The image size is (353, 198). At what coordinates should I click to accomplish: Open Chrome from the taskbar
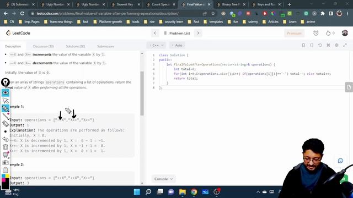click(194, 192)
